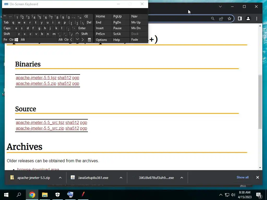Open Chrome side panel icon
The height and width of the screenshot is (200, 267).
click(240, 18)
